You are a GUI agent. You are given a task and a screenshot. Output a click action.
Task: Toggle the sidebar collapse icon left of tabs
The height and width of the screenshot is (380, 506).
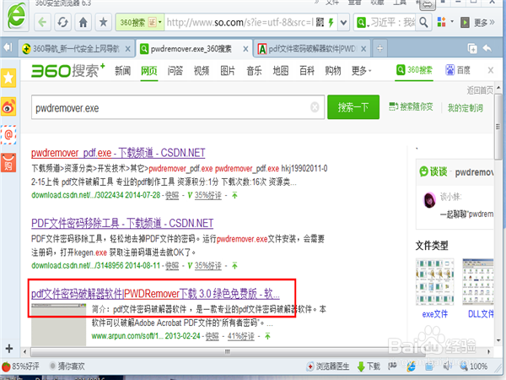coord(8,47)
